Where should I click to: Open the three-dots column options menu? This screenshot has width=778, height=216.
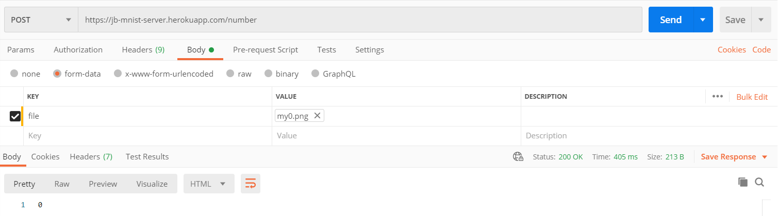tap(718, 96)
